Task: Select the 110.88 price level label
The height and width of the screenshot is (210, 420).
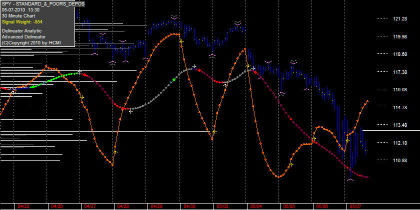Action: pyautogui.click(x=400, y=160)
